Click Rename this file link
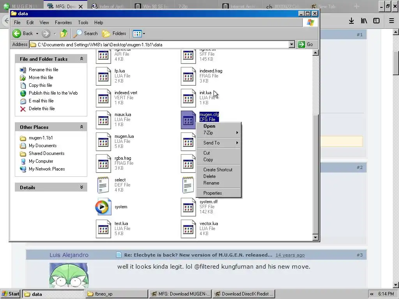399x299 pixels. [44, 70]
